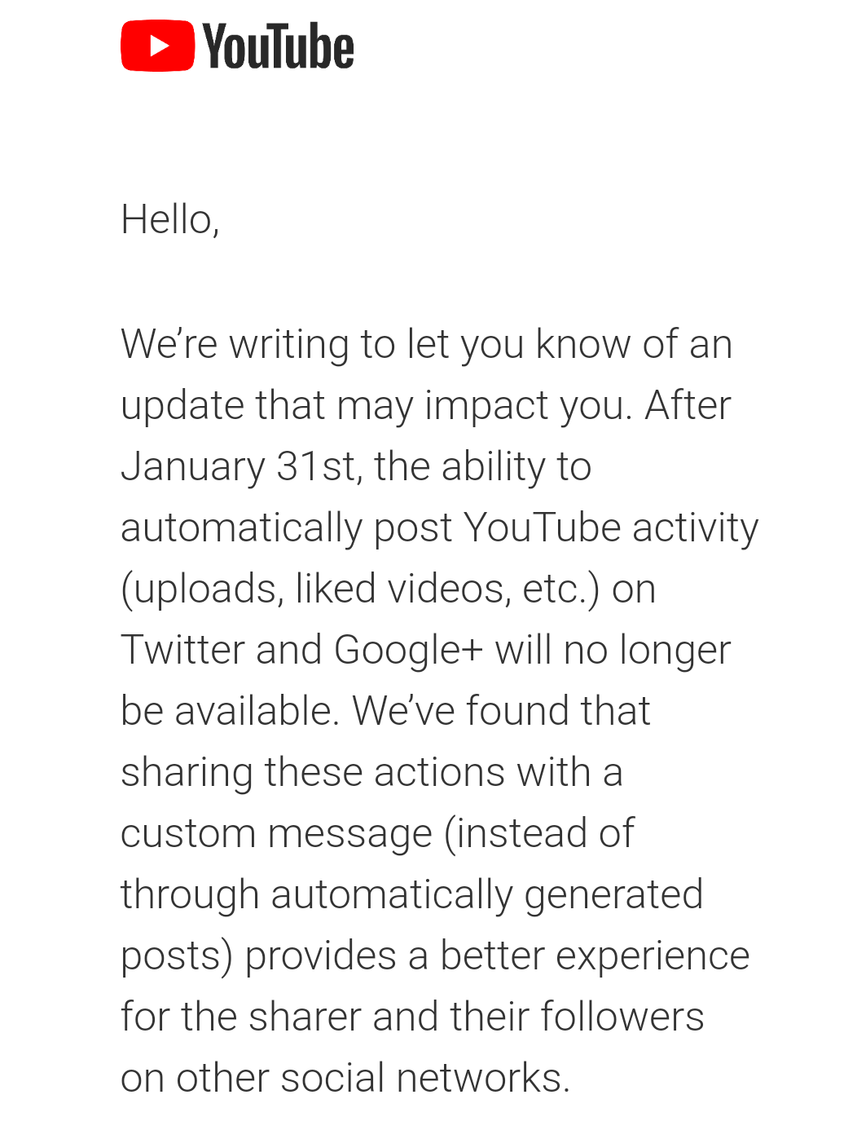
Task: Click the words "automatically post"
Action: pyautogui.click(x=286, y=527)
